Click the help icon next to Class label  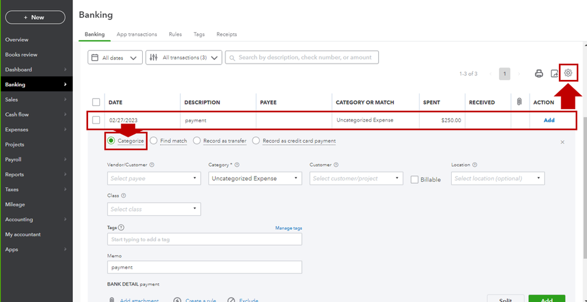(x=123, y=196)
